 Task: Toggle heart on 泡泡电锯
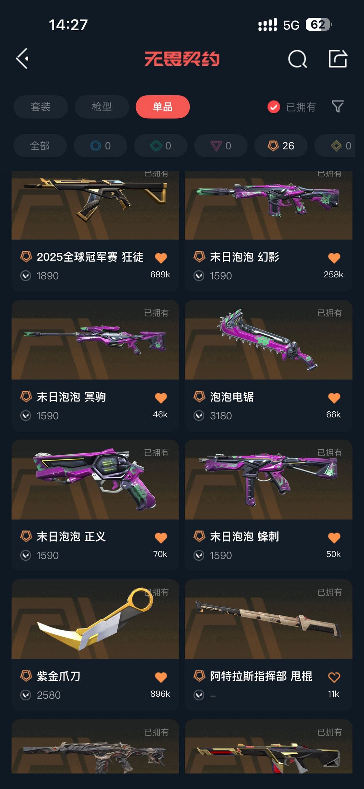[334, 398]
